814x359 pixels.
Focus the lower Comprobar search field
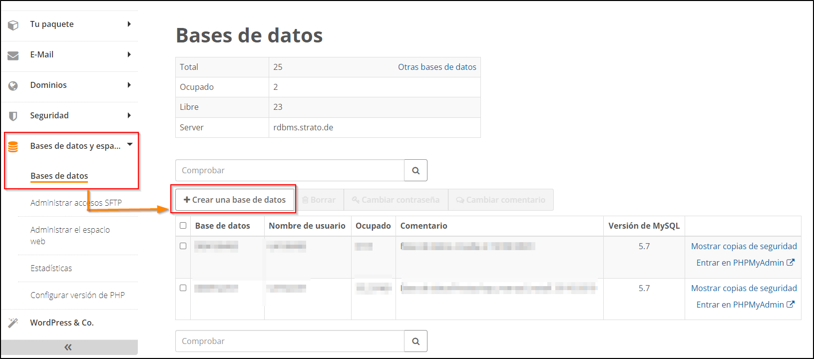point(290,341)
